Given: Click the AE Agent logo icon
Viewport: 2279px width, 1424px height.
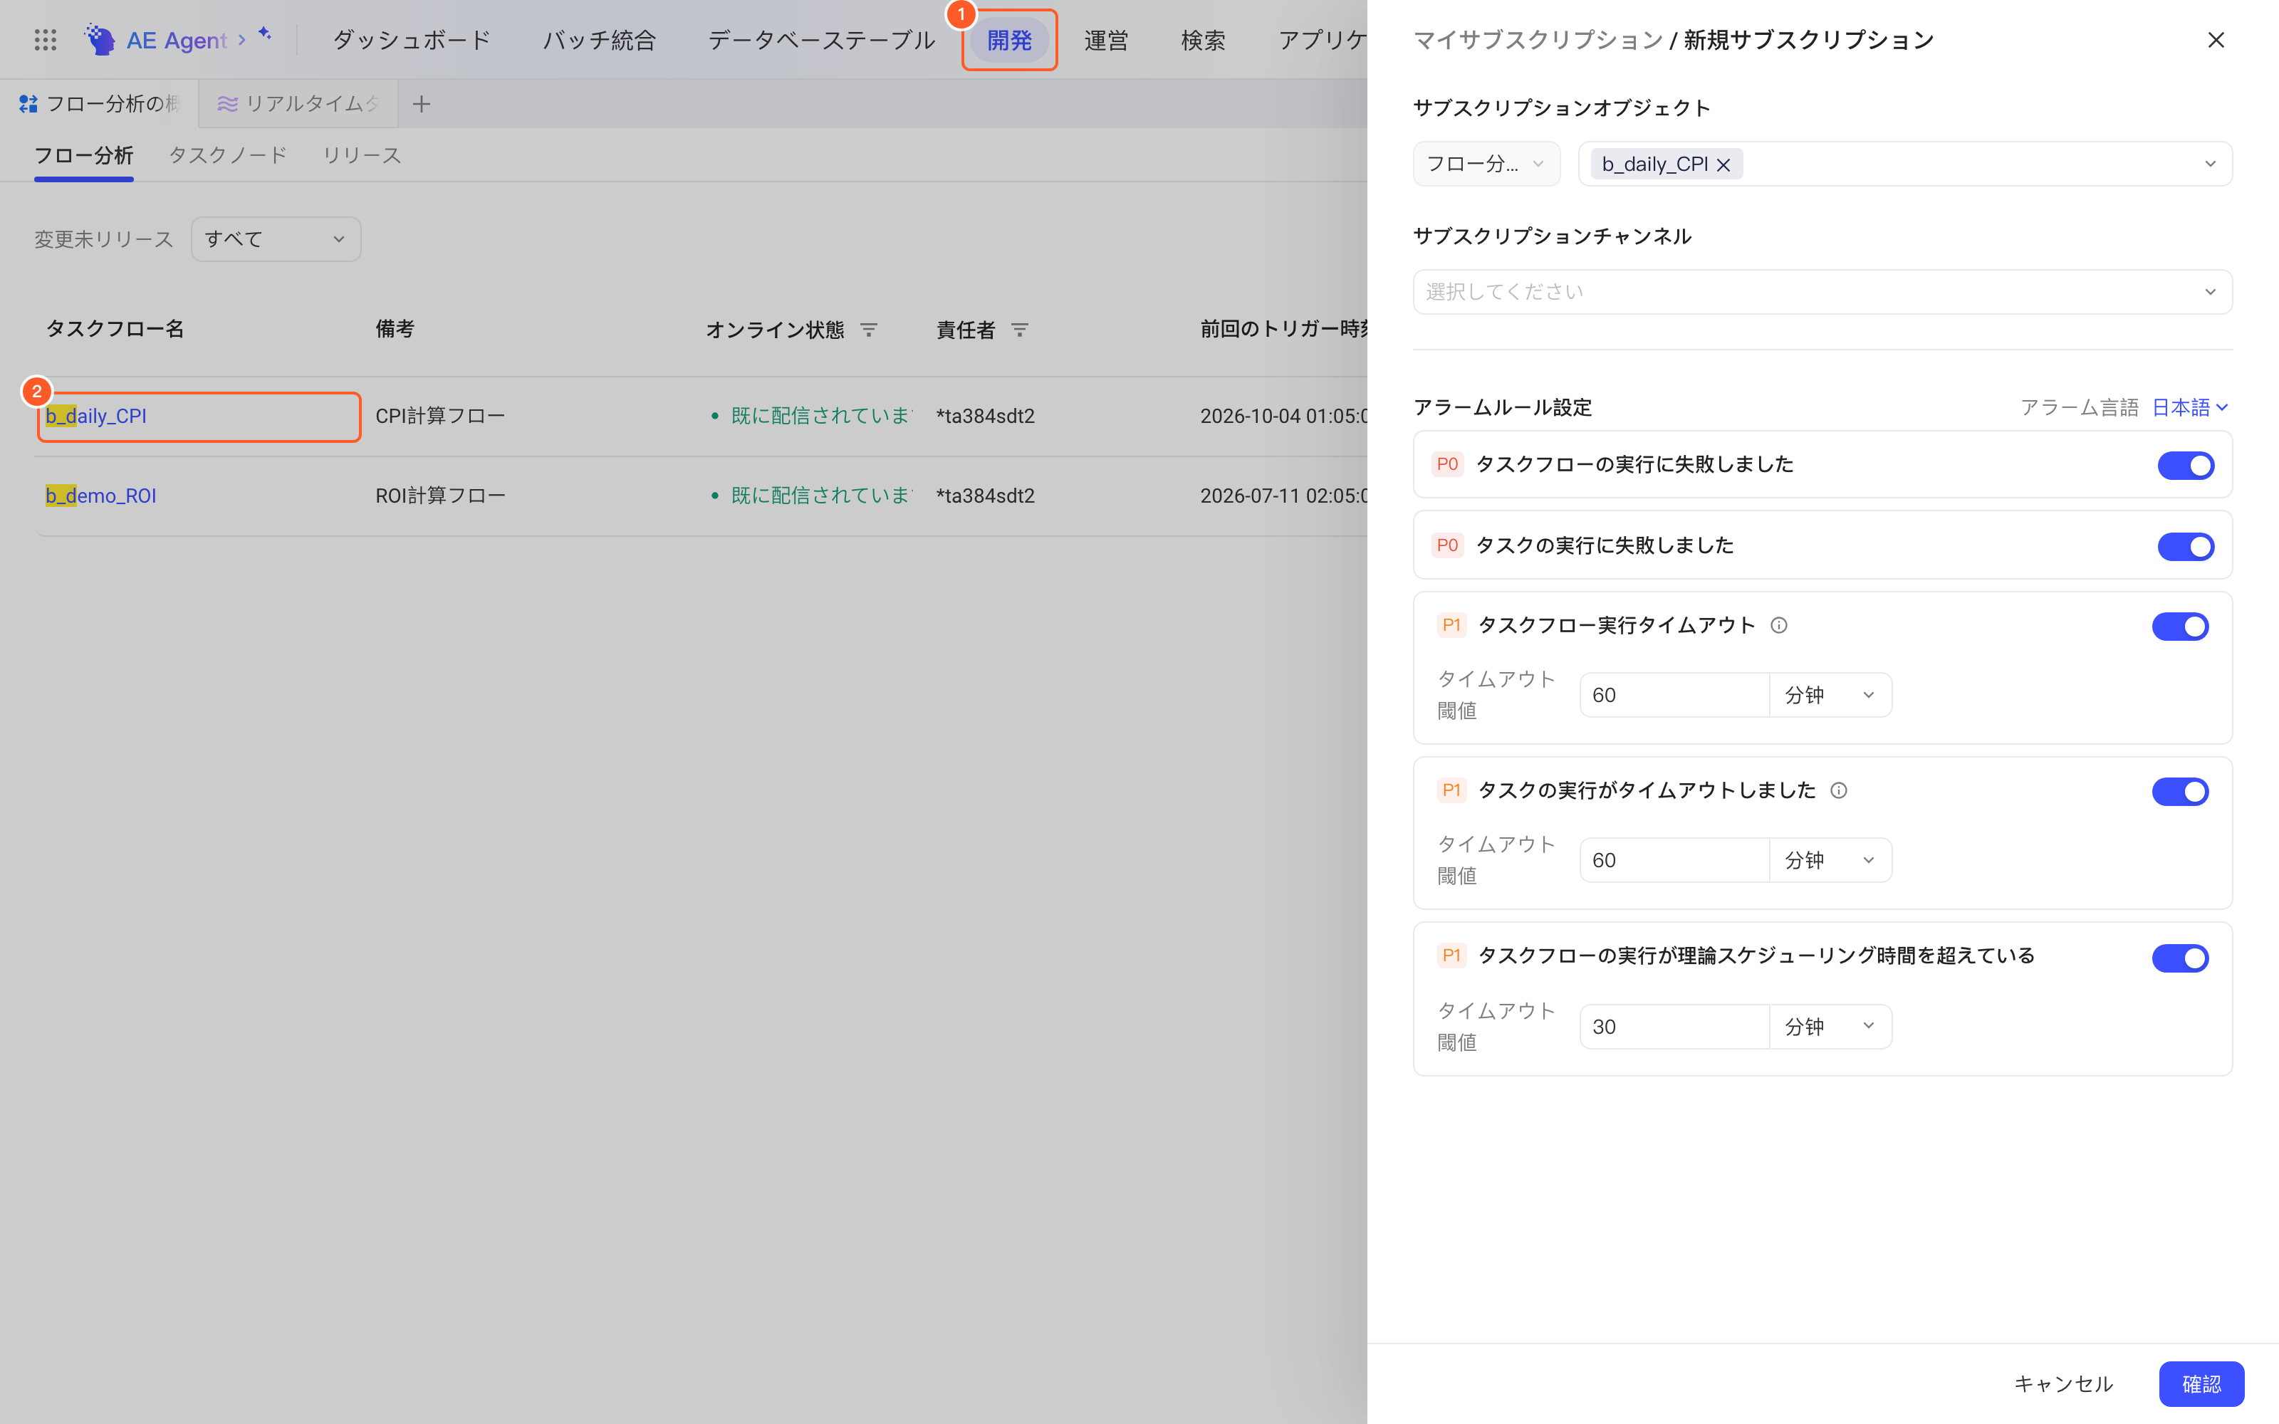Looking at the screenshot, I should 99,40.
